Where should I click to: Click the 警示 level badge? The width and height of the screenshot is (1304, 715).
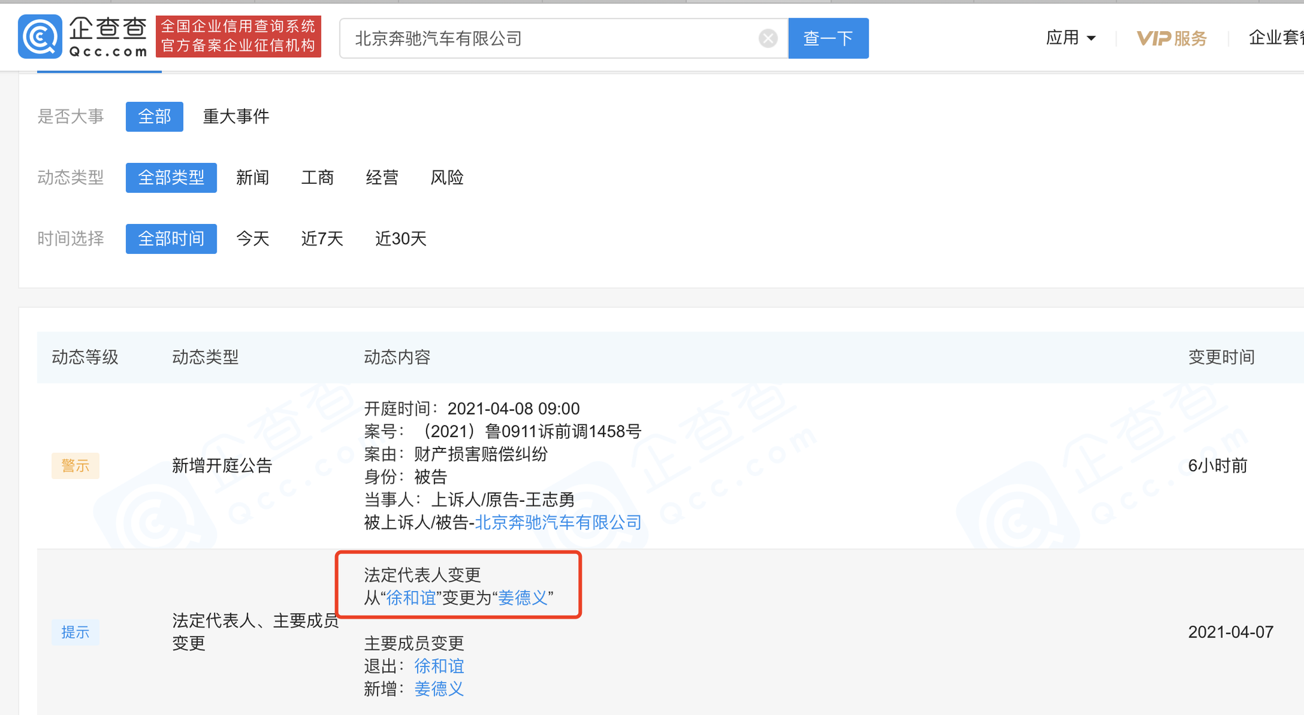[75, 466]
